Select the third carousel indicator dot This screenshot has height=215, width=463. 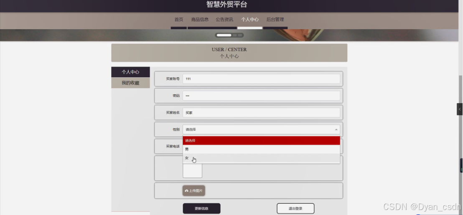tap(240, 35)
